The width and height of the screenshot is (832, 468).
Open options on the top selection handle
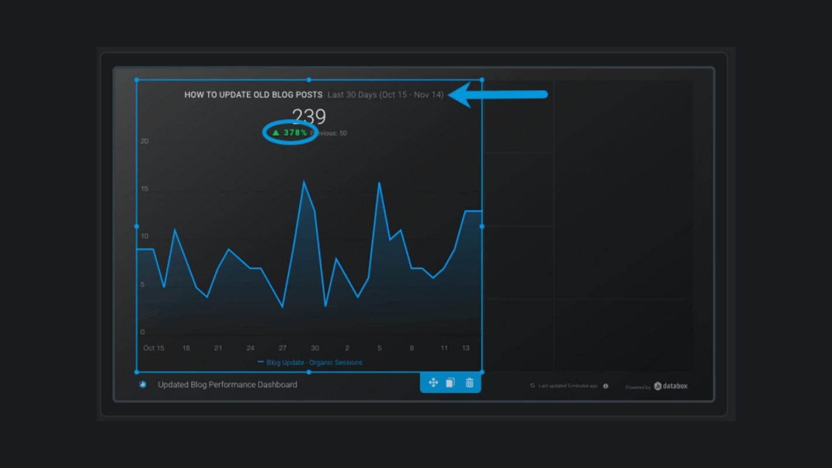[x=309, y=80]
